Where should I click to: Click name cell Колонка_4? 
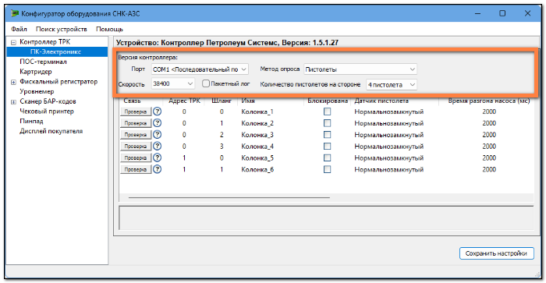click(x=257, y=147)
